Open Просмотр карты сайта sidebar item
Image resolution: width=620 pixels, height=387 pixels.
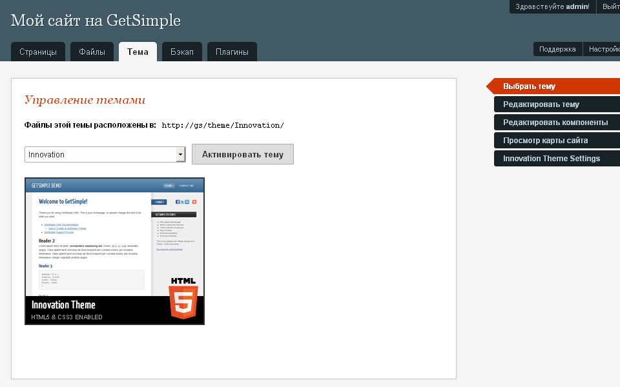545,141
